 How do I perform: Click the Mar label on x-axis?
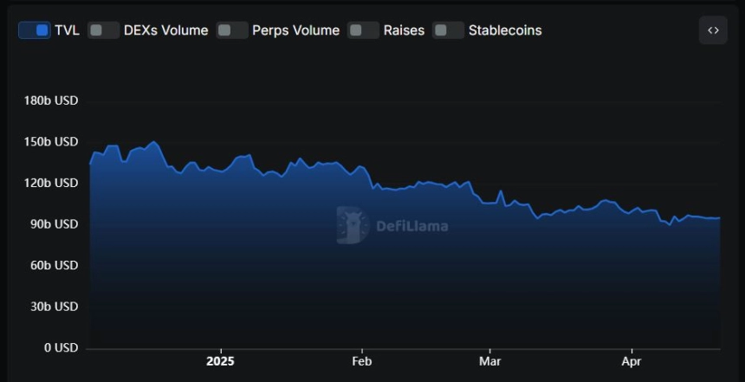point(489,361)
